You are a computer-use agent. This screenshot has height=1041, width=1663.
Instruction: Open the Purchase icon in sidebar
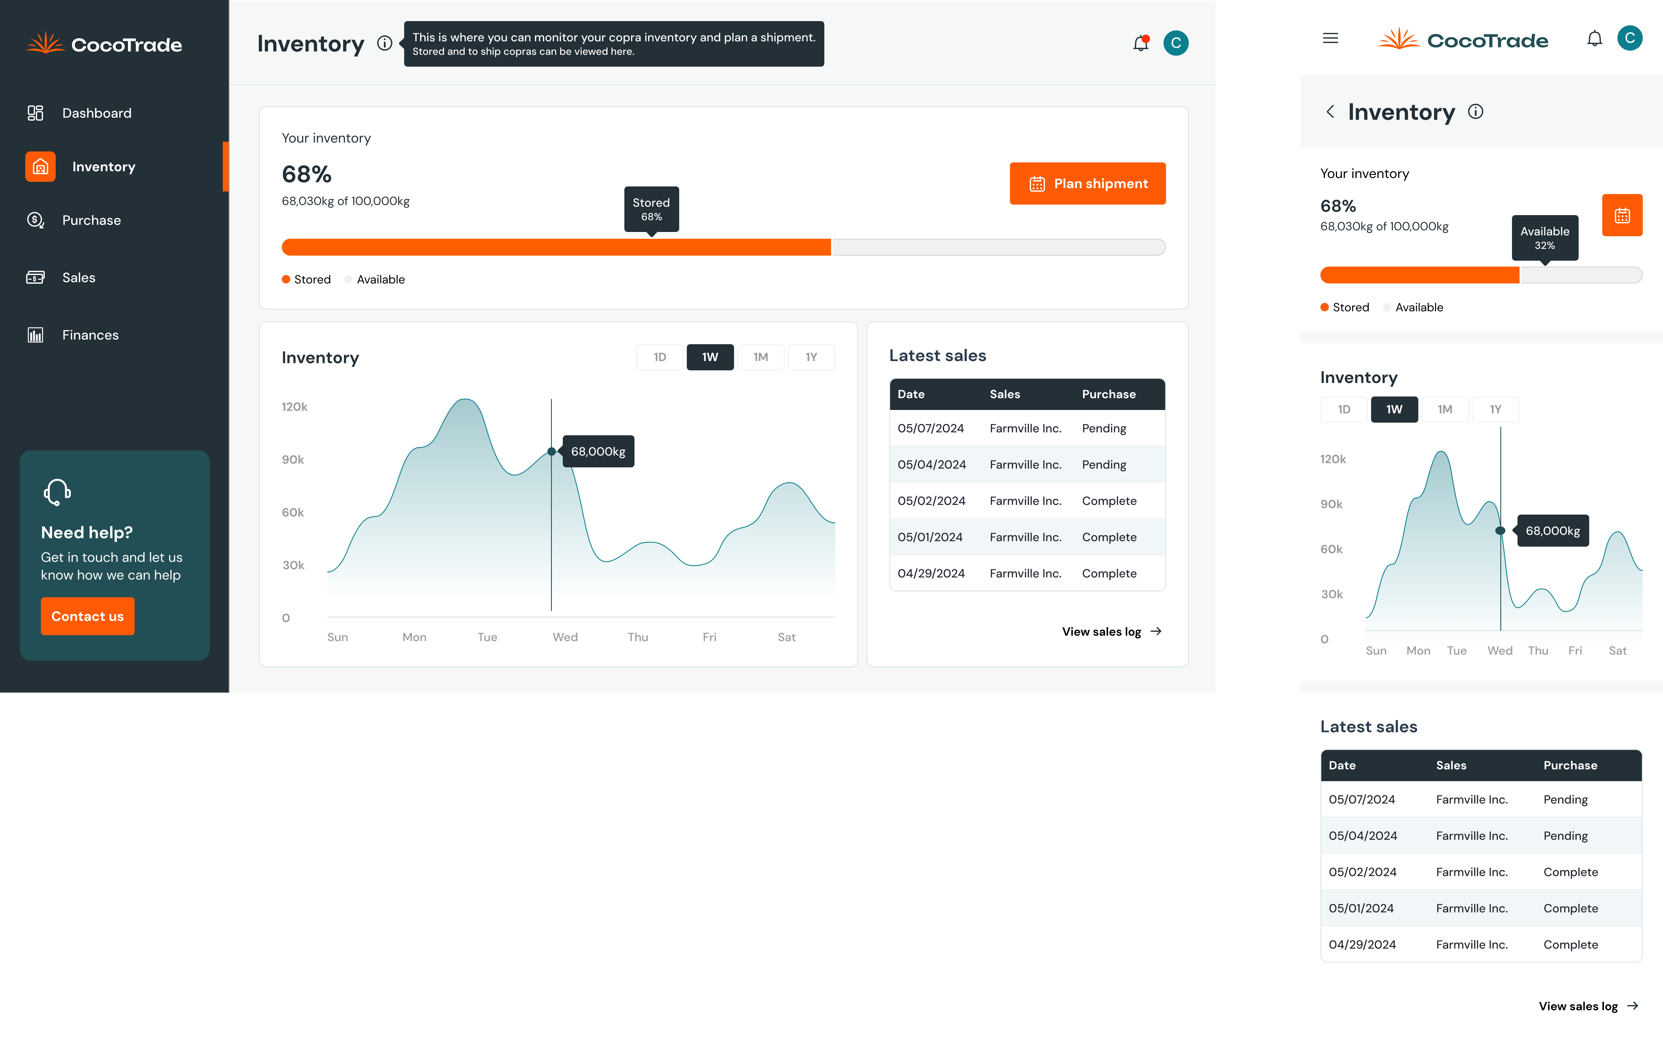click(35, 220)
